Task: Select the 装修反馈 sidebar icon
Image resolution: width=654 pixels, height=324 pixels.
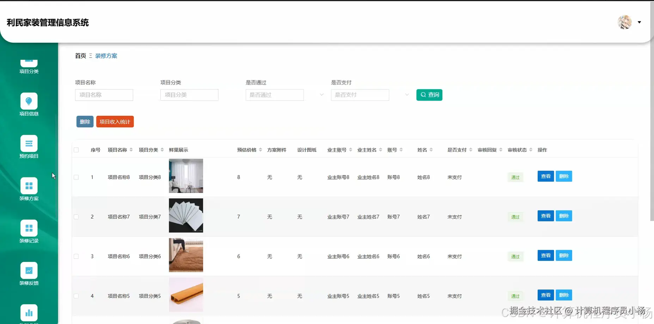Action: click(x=29, y=270)
